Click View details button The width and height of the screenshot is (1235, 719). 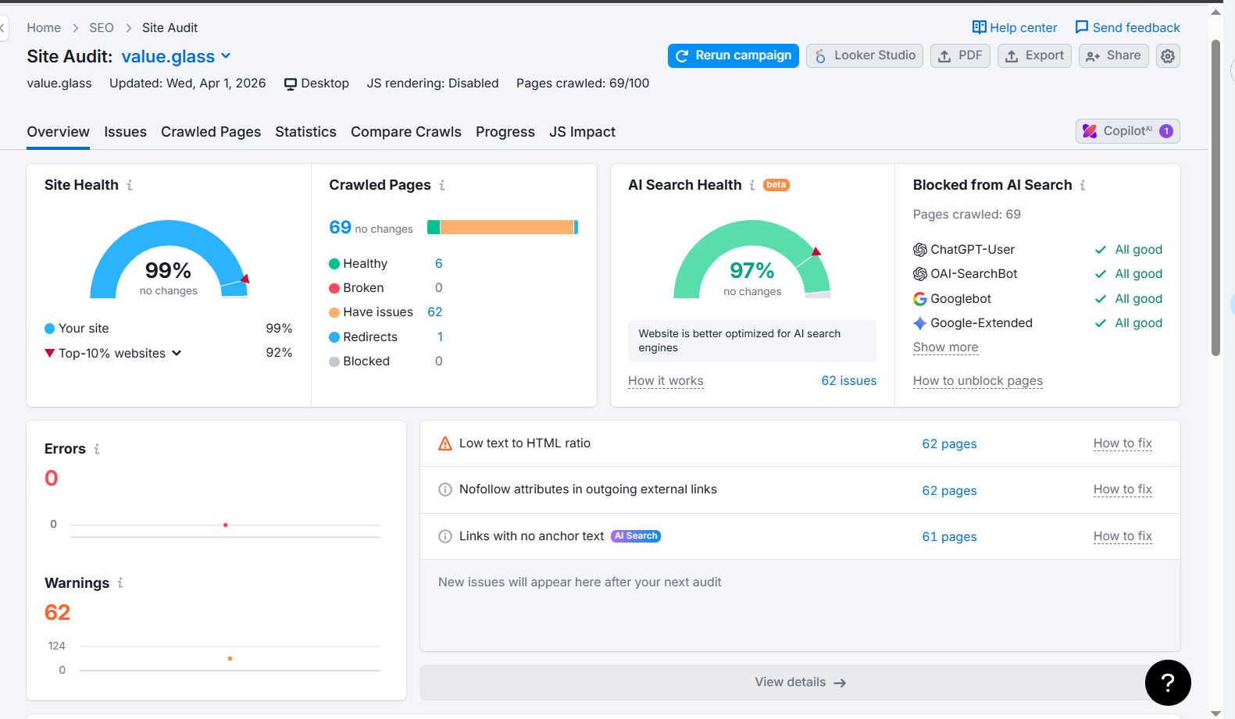(x=800, y=683)
